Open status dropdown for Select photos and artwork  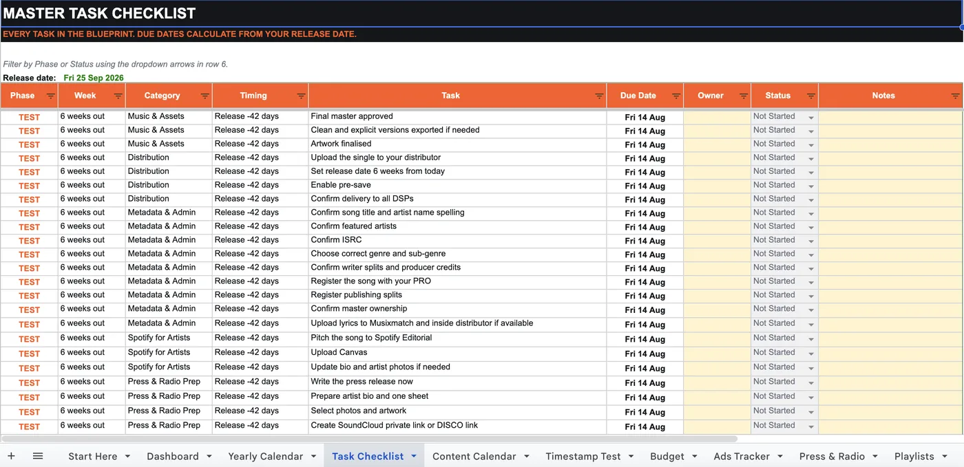pos(811,412)
